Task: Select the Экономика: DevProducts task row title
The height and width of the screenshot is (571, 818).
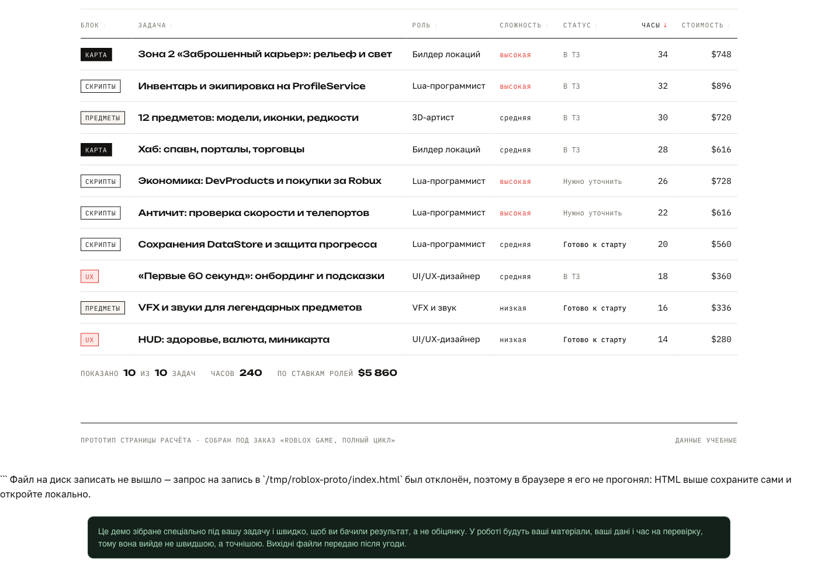Action: point(259,181)
